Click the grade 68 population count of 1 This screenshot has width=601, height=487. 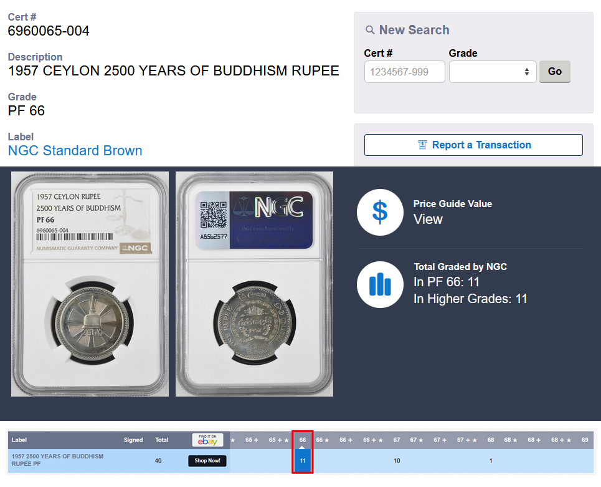coord(491,461)
